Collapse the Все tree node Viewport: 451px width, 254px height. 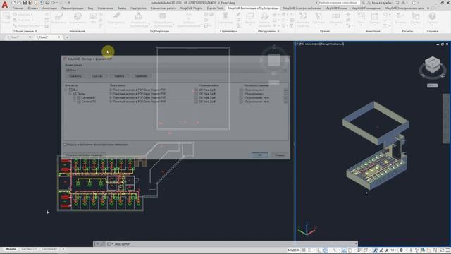pyautogui.click(x=66, y=90)
